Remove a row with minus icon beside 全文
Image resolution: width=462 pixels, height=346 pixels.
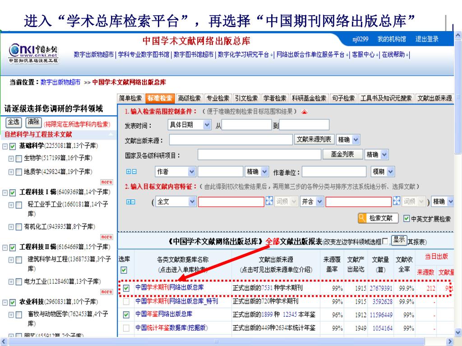point(133,202)
